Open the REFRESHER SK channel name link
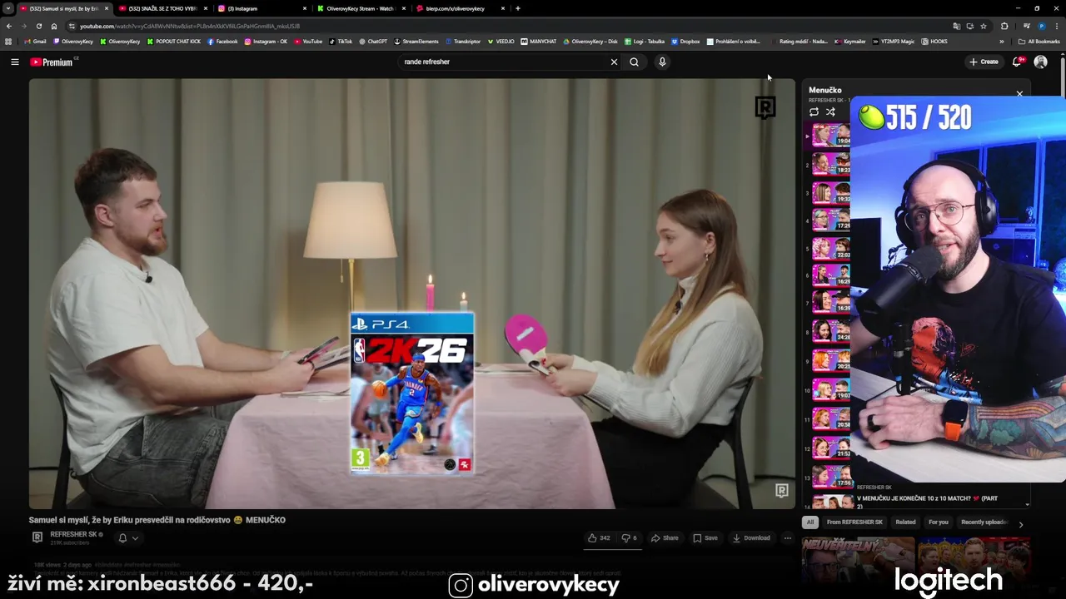 coord(73,534)
